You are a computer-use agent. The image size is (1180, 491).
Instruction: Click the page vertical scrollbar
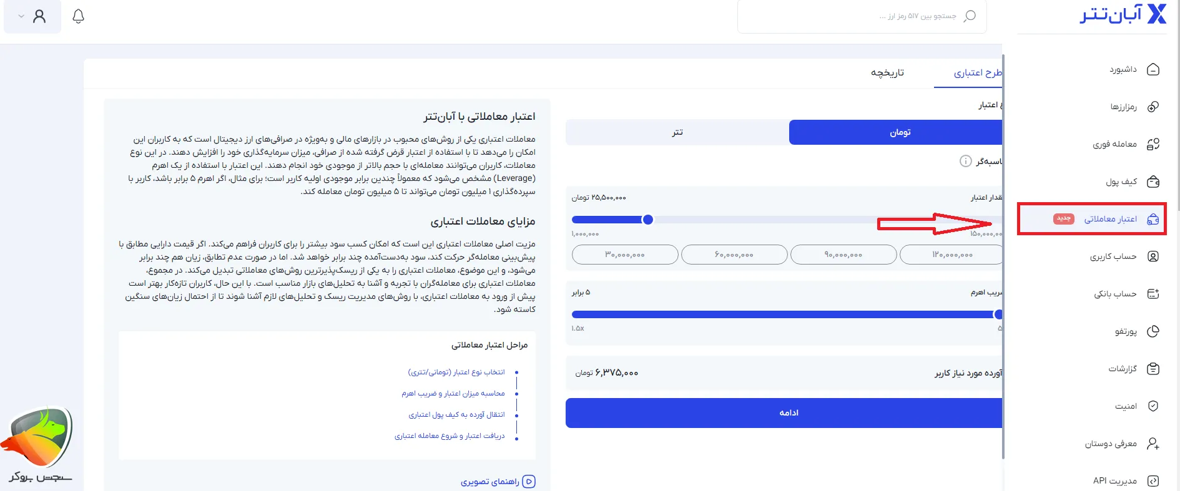pyautogui.click(x=1178, y=106)
